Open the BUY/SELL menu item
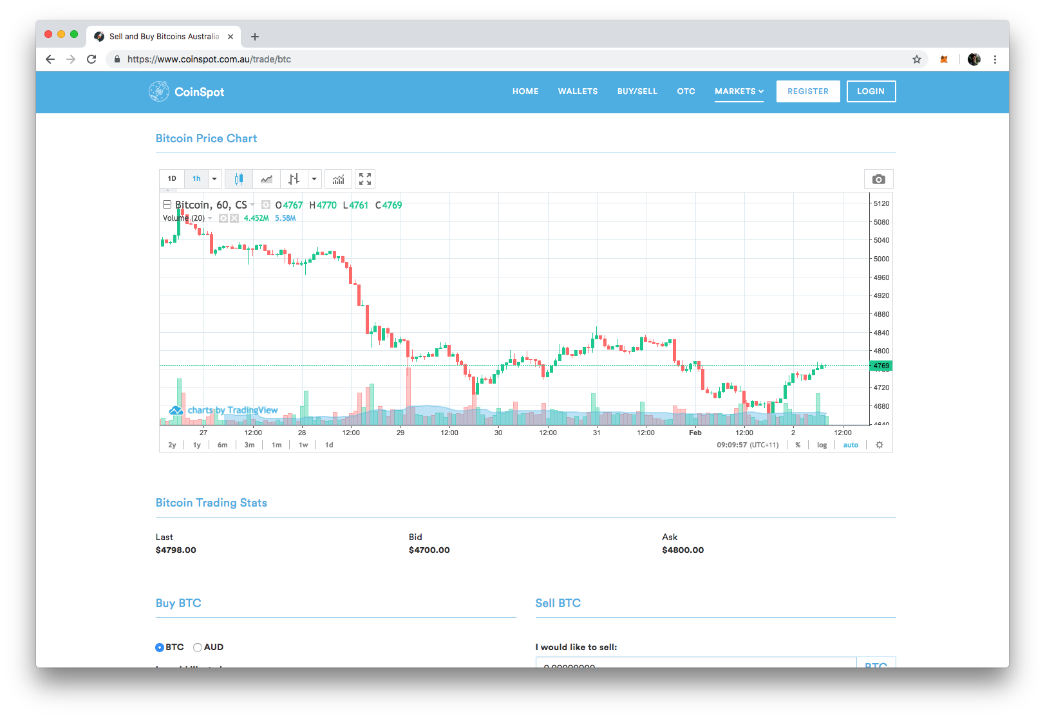Screen dimensions: 1045x719 [637, 91]
